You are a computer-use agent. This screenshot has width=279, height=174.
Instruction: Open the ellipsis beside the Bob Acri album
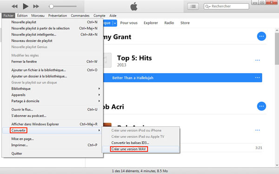pos(258,130)
